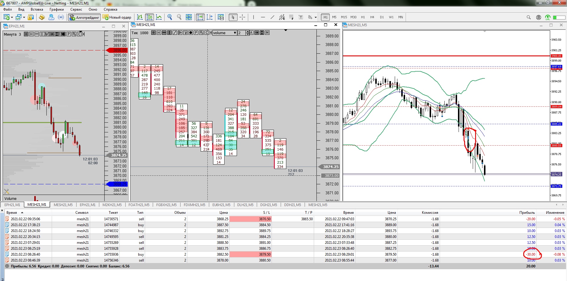Click the blue 3885.22 price label in MESH21,M5
Screen dimensions: 567x281
[556, 124]
